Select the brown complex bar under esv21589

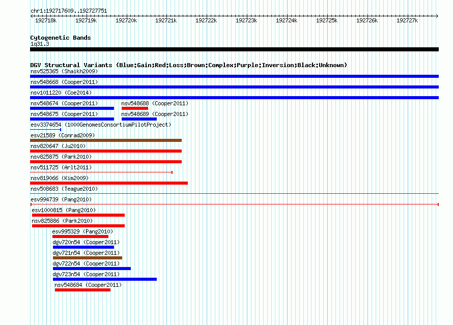pos(106,140)
